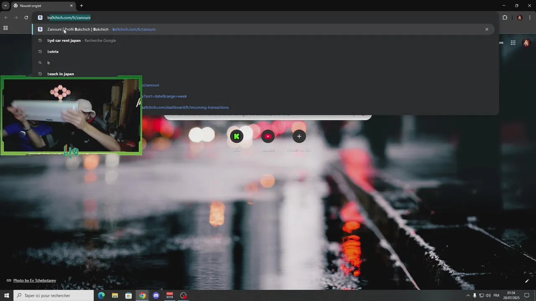Open Microsoft Store from the taskbar
Screen dimensions: 536x301
coord(129,296)
